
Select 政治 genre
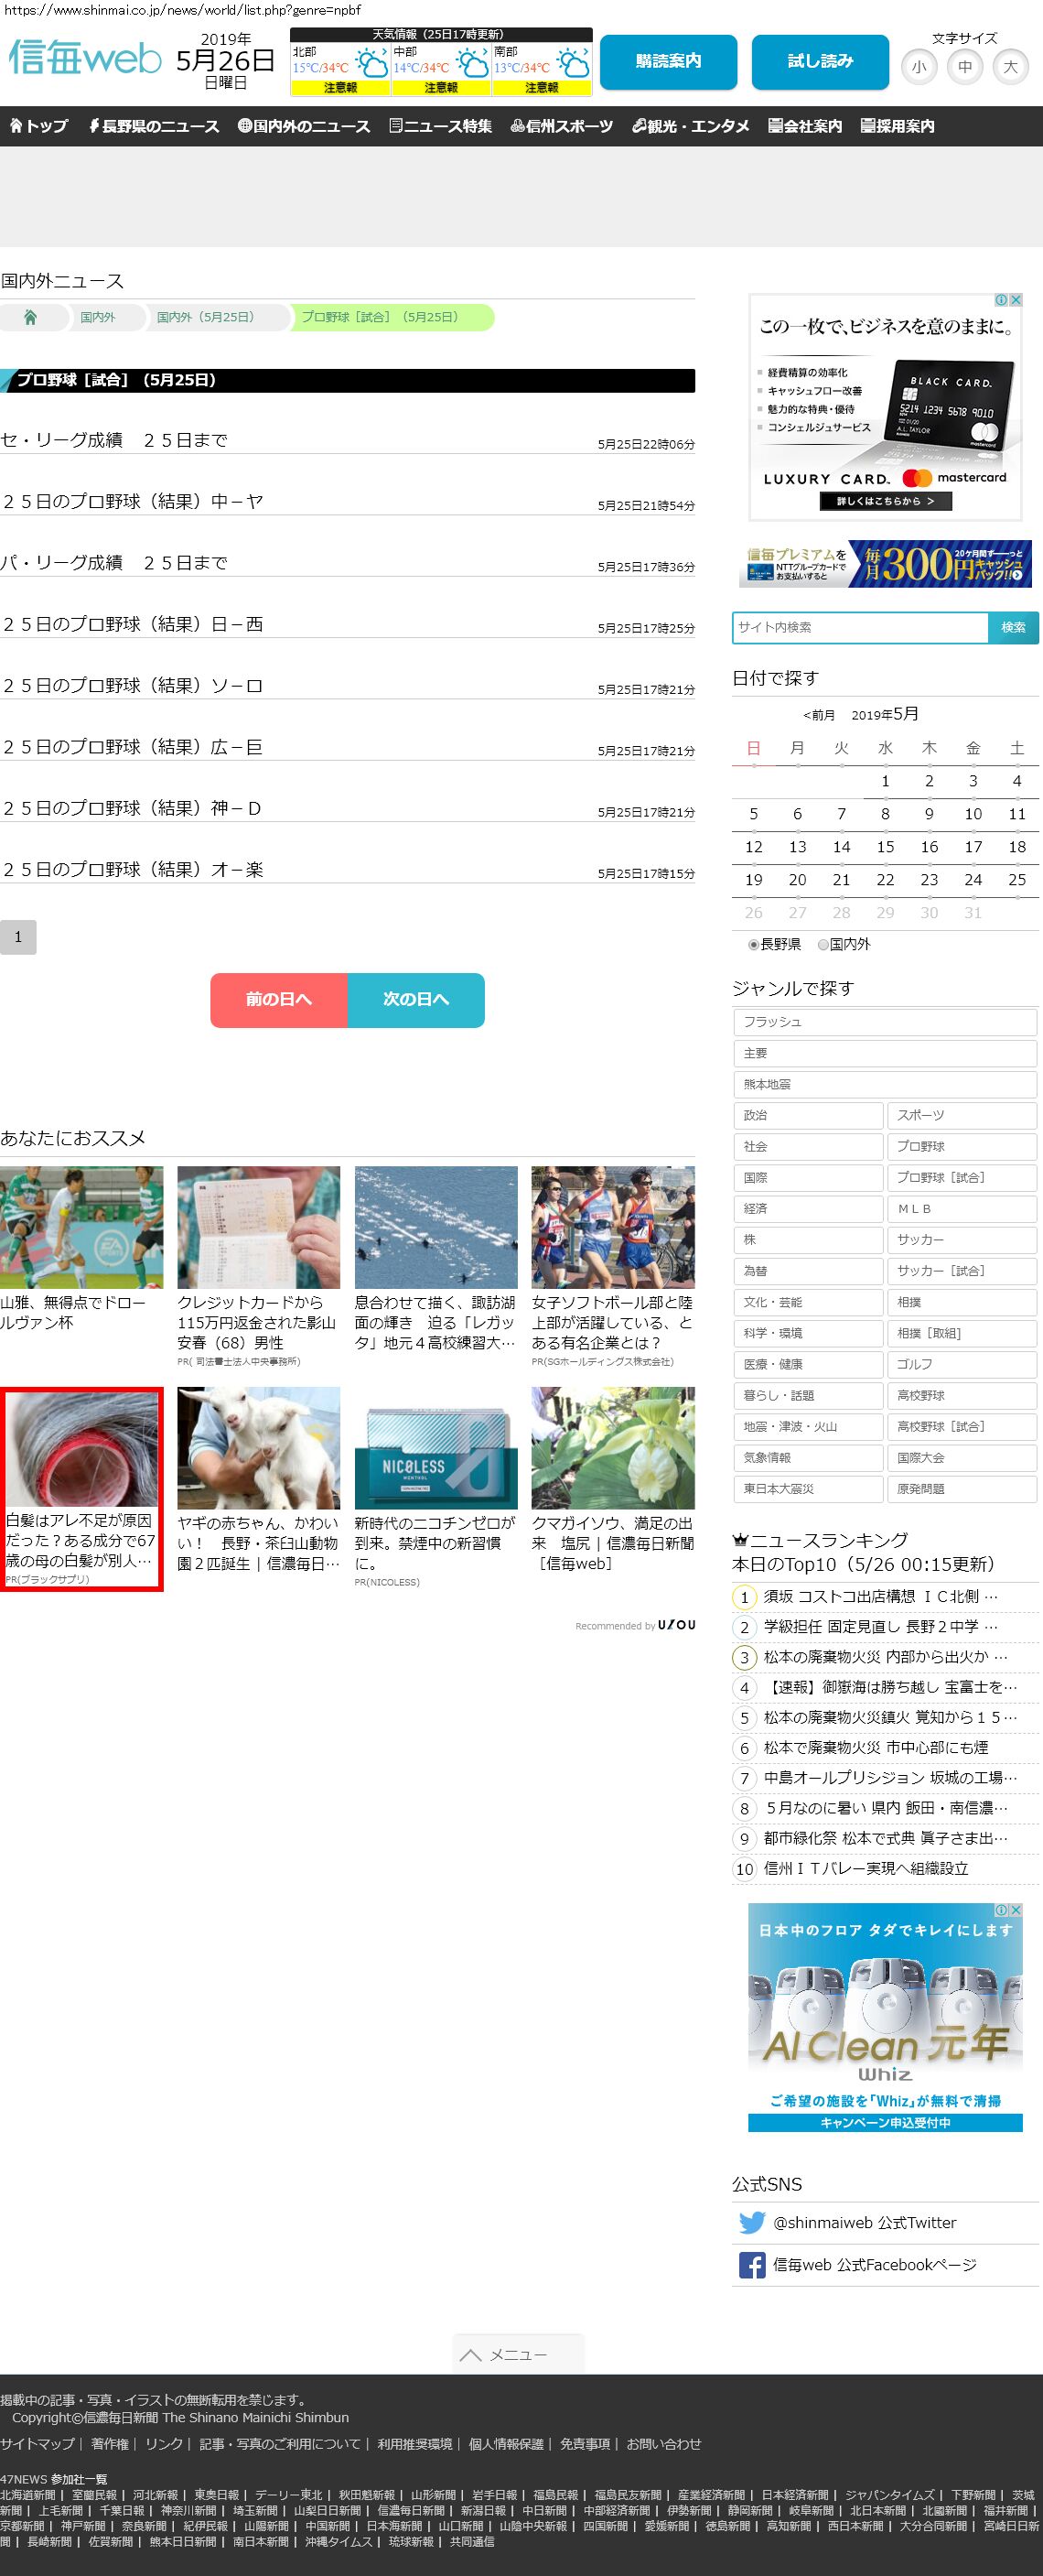click(x=807, y=1115)
